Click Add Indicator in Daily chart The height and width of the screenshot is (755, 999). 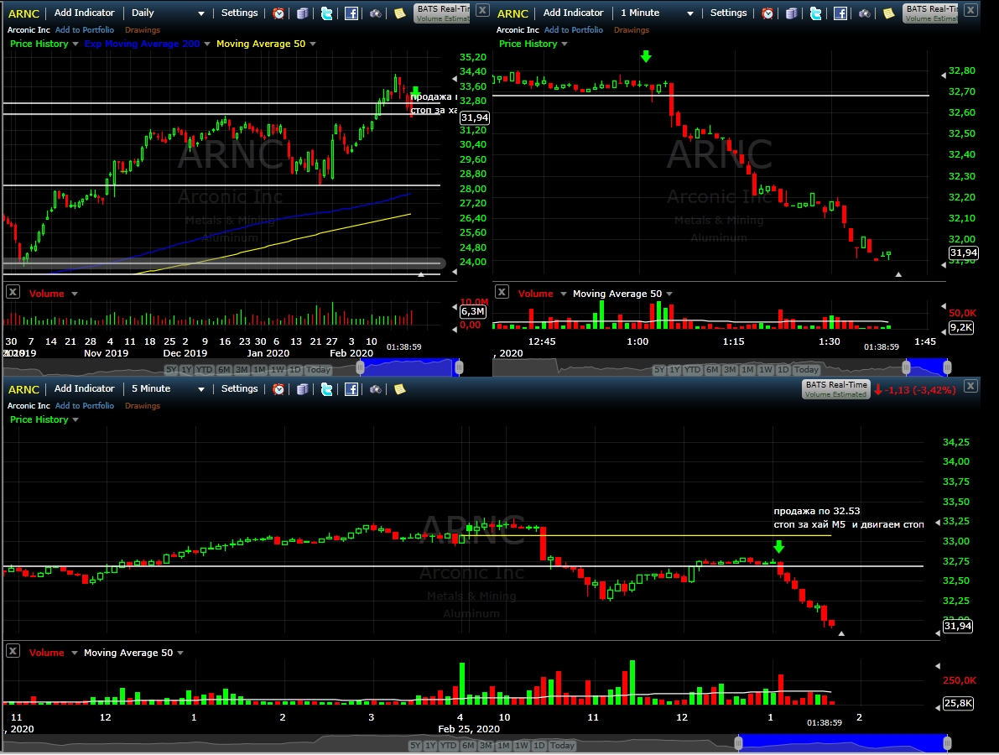click(84, 13)
